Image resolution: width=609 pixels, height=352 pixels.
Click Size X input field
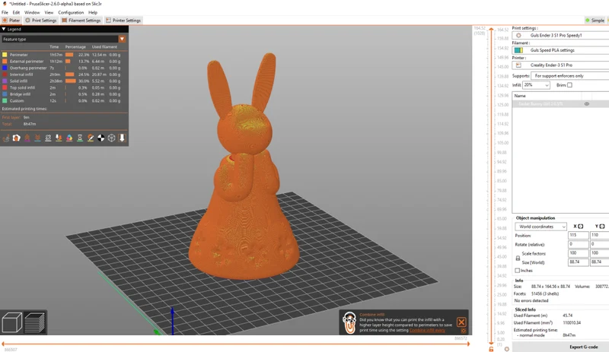(x=578, y=262)
